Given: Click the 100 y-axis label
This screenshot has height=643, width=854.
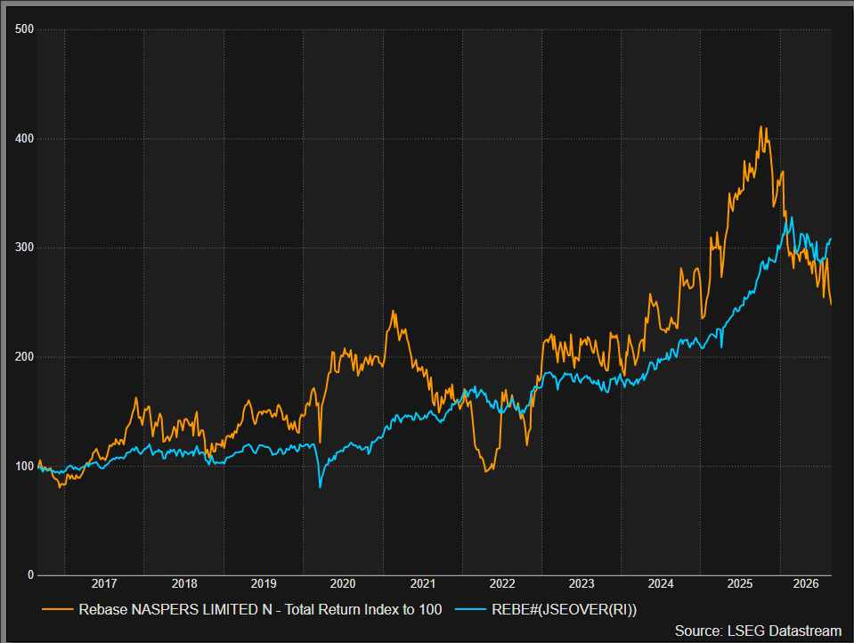Looking at the screenshot, I should tap(25, 466).
